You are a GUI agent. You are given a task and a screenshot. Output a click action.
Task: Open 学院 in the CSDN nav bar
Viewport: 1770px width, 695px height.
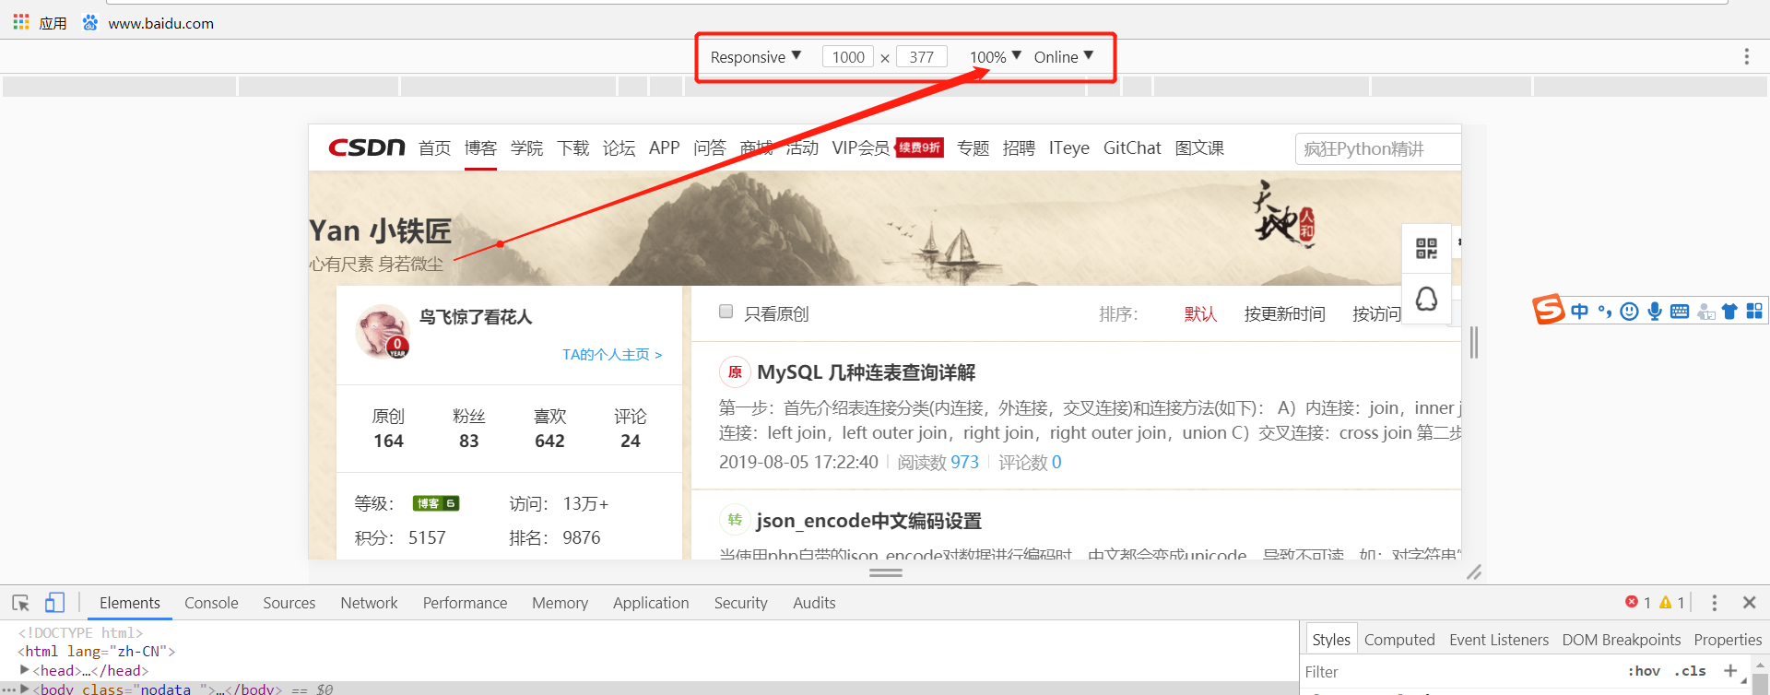tap(526, 148)
